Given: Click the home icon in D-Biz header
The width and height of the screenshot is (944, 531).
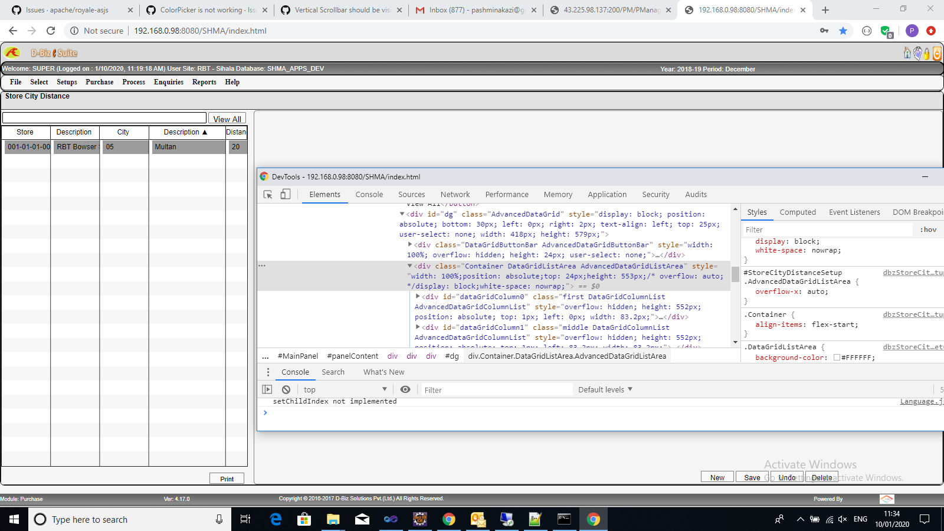Looking at the screenshot, I should point(907,54).
